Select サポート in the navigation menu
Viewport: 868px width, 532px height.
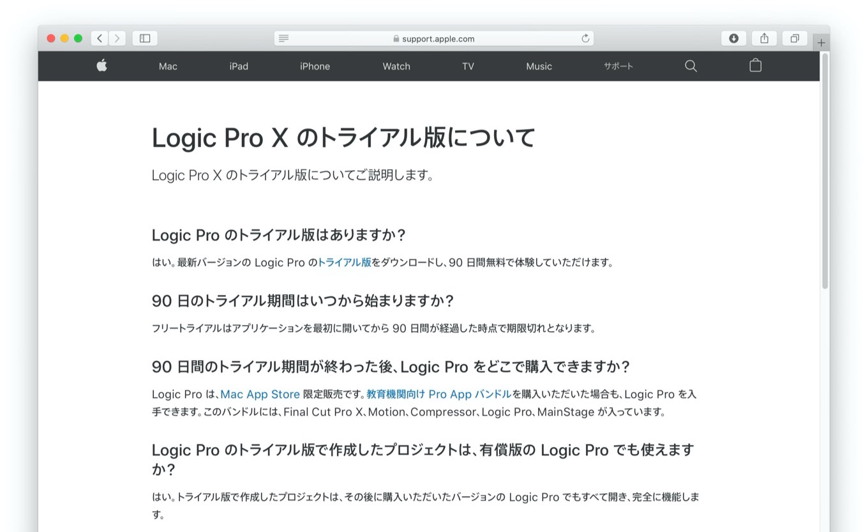coord(617,66)
